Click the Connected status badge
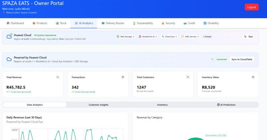 221,59
